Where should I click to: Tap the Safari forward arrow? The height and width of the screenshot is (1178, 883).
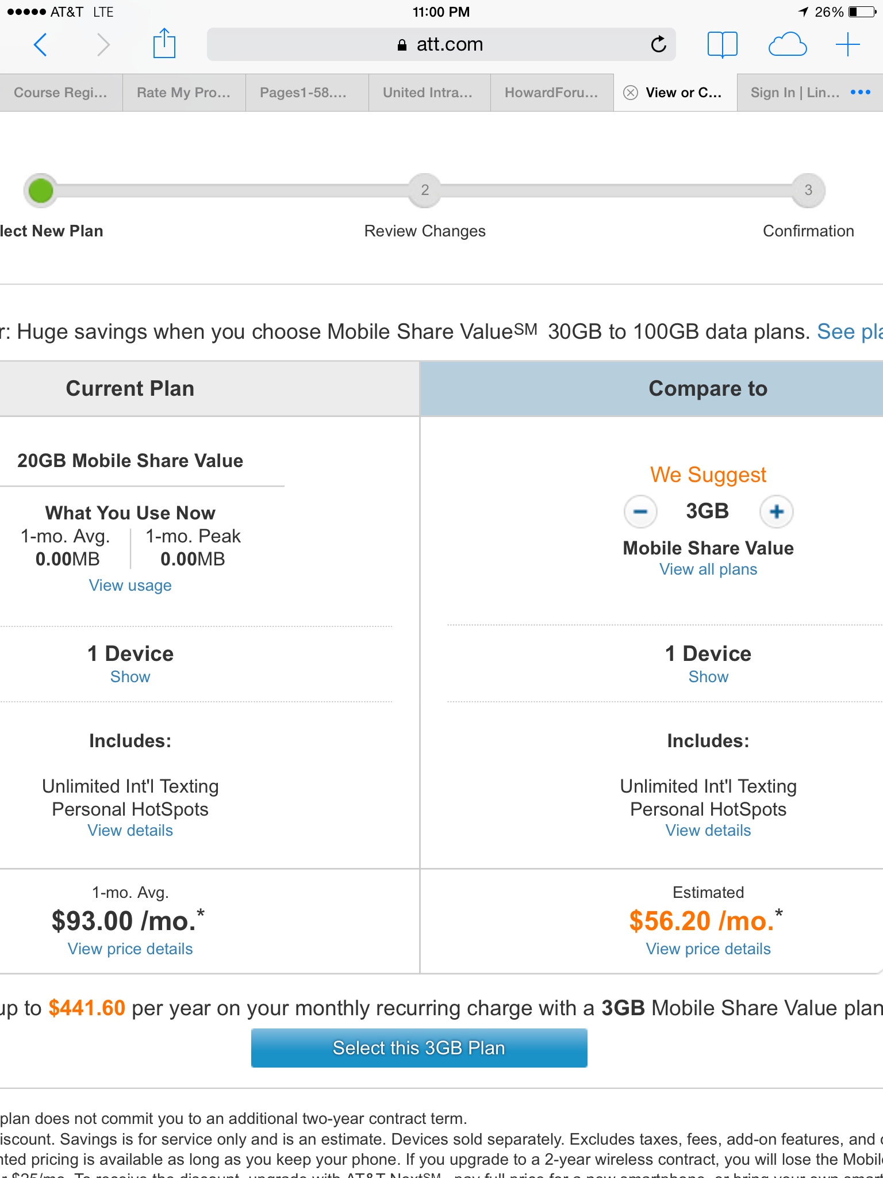pos(103,44)
